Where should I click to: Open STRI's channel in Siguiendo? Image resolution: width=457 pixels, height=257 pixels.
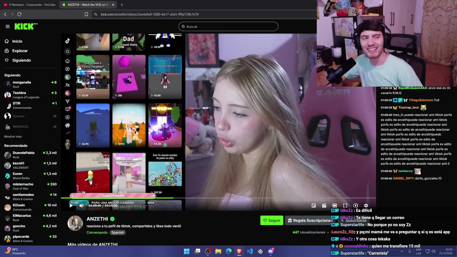[x=30, y=105]
